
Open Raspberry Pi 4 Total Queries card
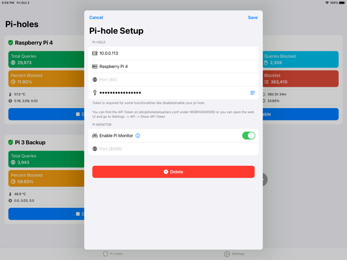pos(47,59)
